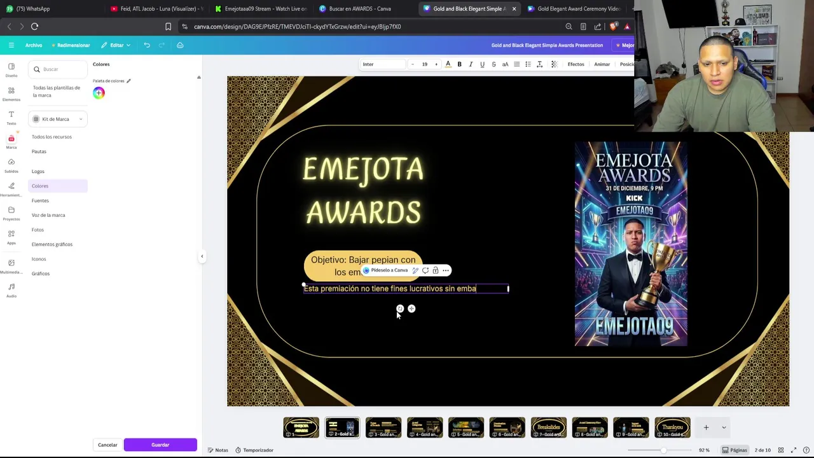Open the grid view of pages

click(x=781, y=450)
